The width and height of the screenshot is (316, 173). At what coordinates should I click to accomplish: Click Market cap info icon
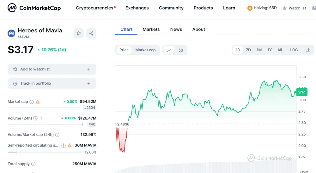click(x=32, y=102)
